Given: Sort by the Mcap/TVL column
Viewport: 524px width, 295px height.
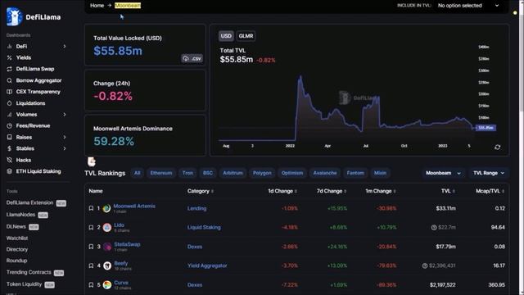Looking at the screenshot, I should [x=490, y=191].
